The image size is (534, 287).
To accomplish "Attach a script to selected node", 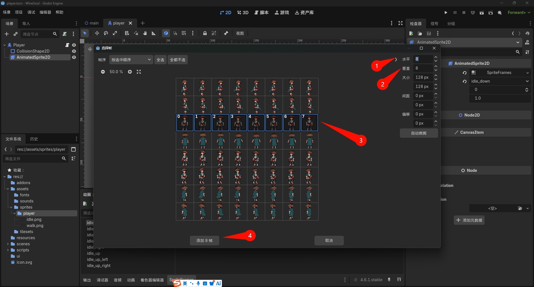I will [x=65, y=34].
